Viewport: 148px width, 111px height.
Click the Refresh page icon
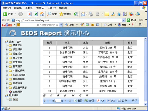coord(36,14)
